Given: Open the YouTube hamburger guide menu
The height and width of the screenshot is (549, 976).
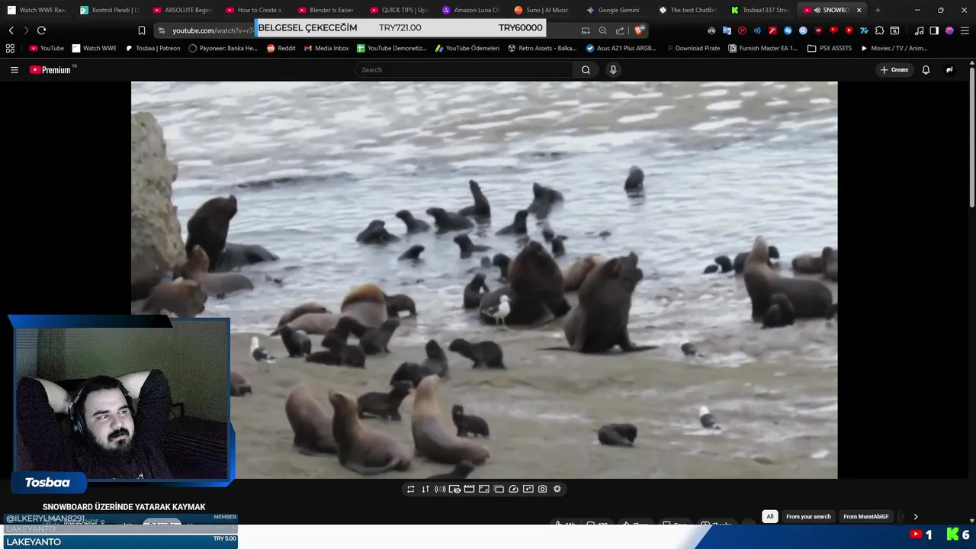Looking at the screenshot, I should pos(14,69).
